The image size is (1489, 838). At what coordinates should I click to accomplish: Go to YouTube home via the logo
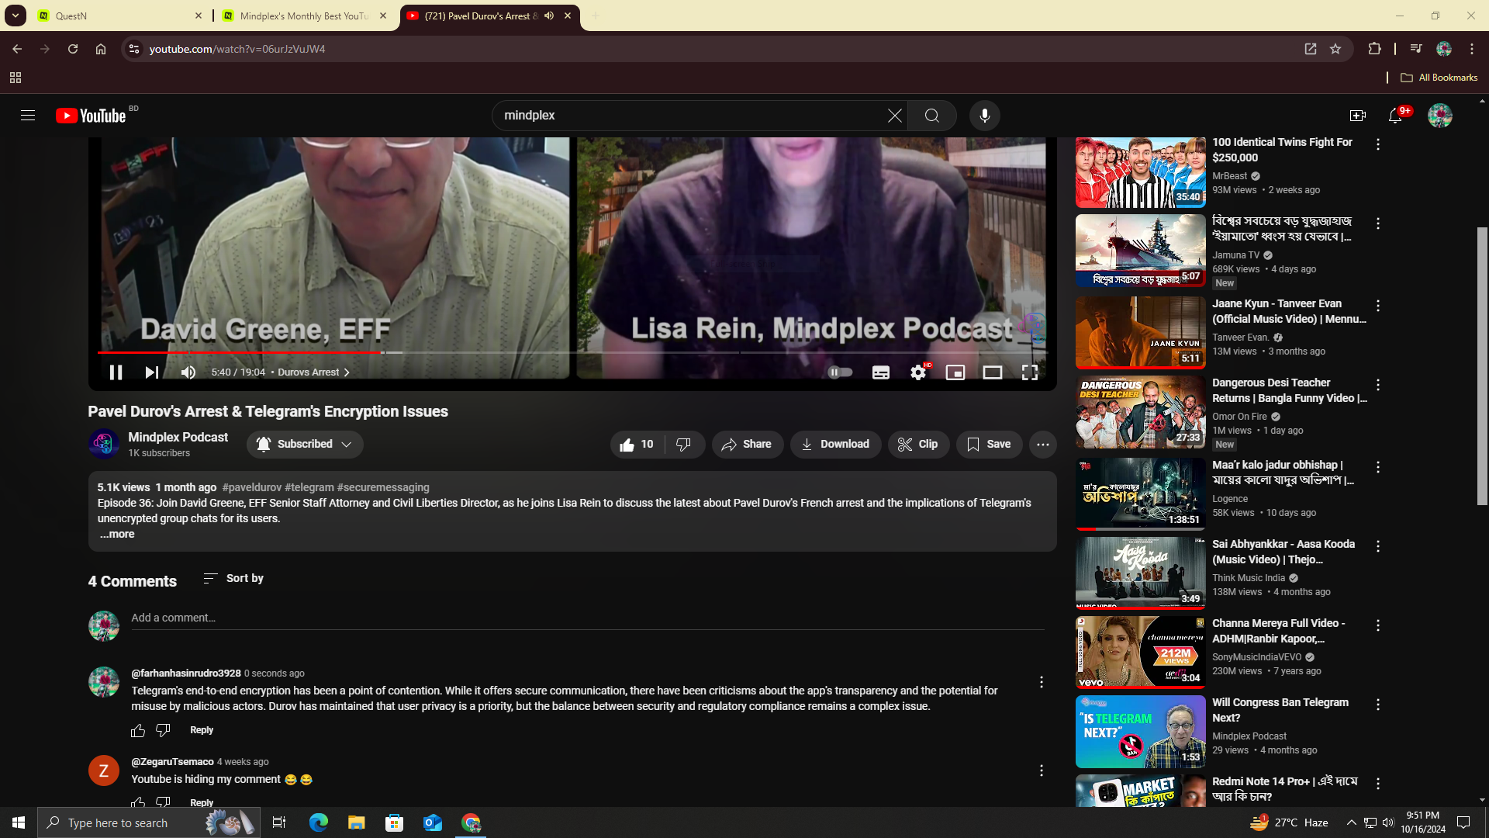click(91, 116)
